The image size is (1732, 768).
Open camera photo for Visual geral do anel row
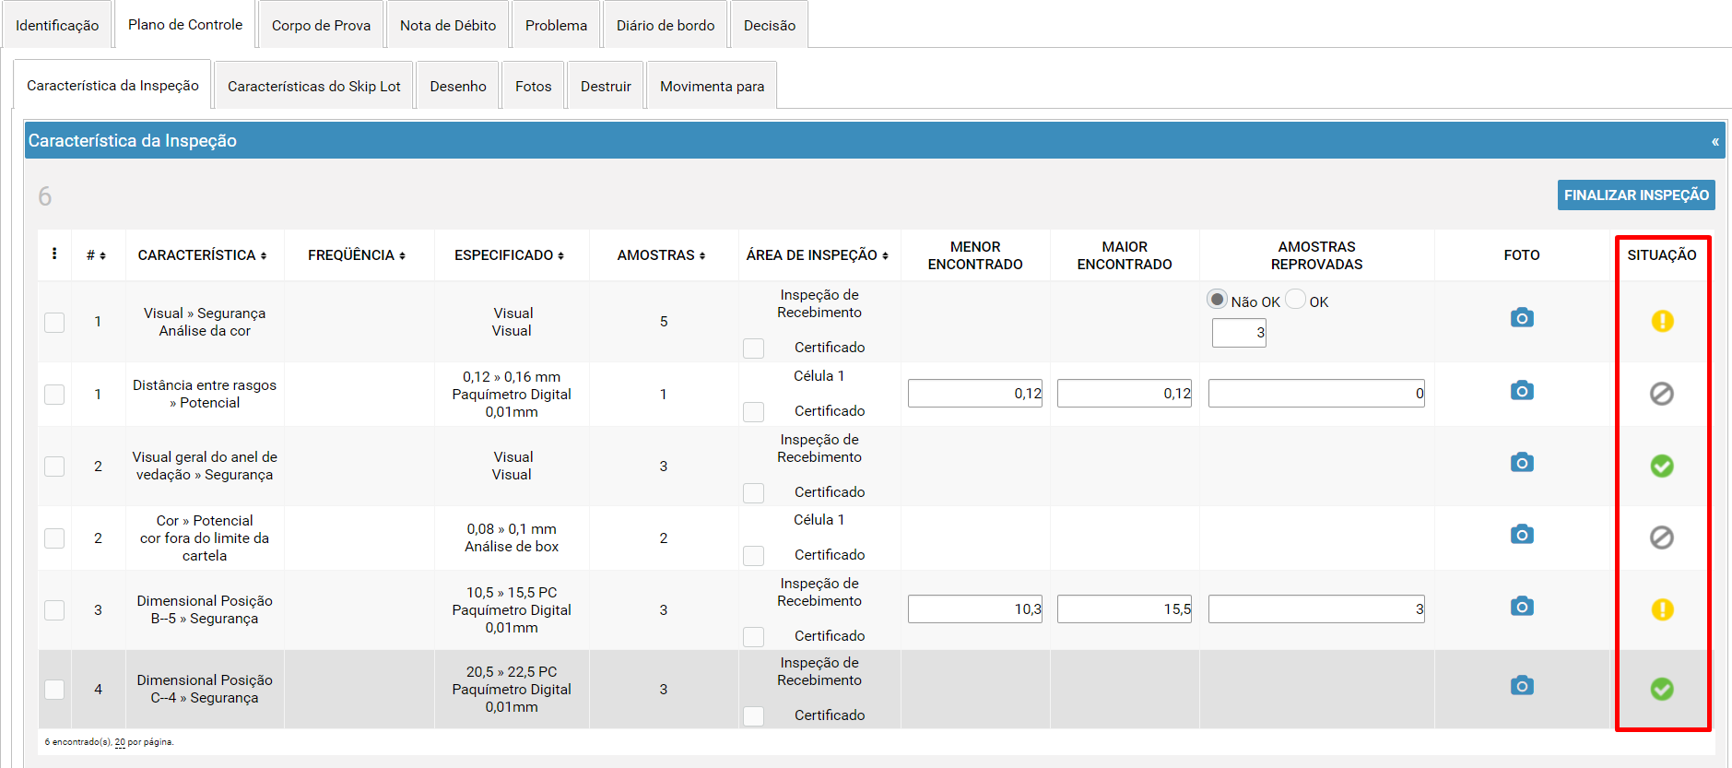click(1522, 462)
